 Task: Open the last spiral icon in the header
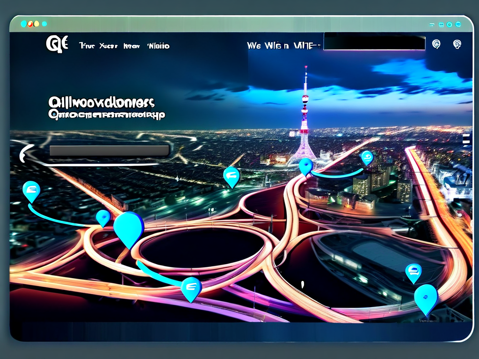457,44
